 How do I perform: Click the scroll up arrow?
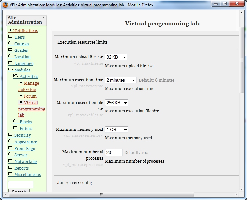[x=242, y=13]
